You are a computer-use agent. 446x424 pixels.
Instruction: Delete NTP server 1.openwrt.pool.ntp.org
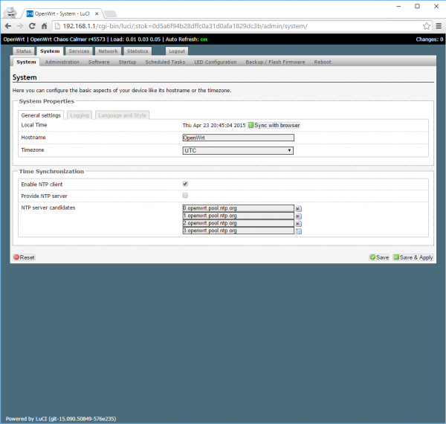click(x=298, y=216)
